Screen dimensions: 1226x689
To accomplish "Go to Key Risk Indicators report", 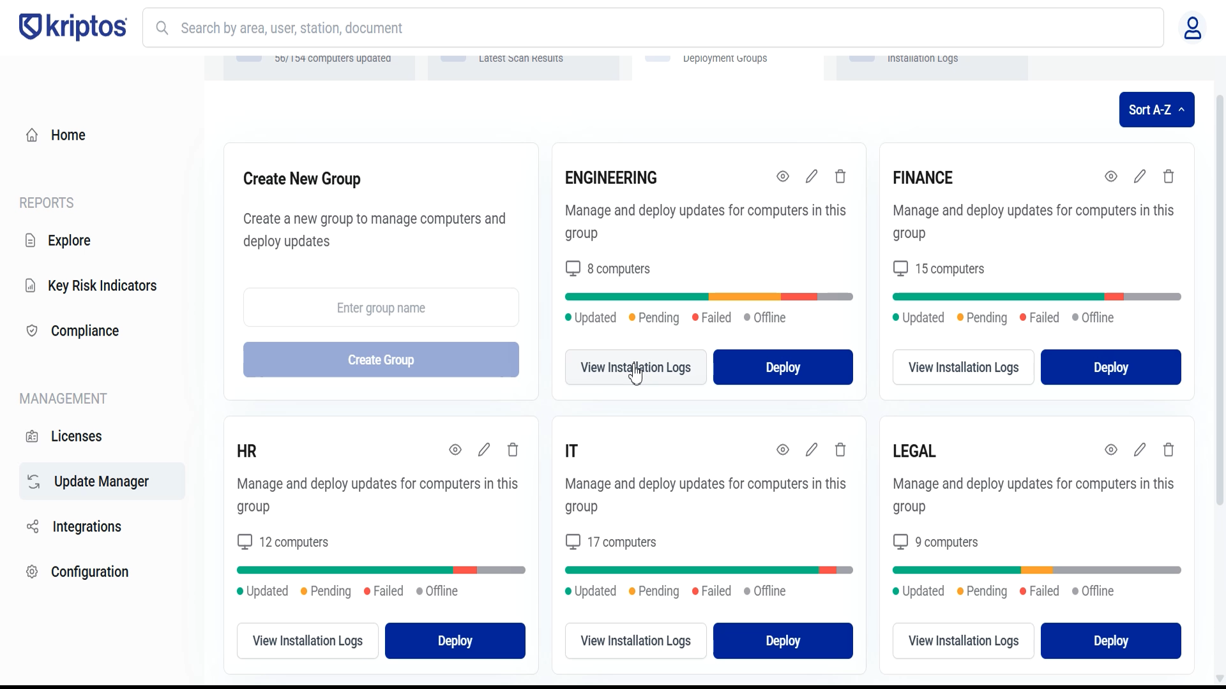I will point(102,286).
